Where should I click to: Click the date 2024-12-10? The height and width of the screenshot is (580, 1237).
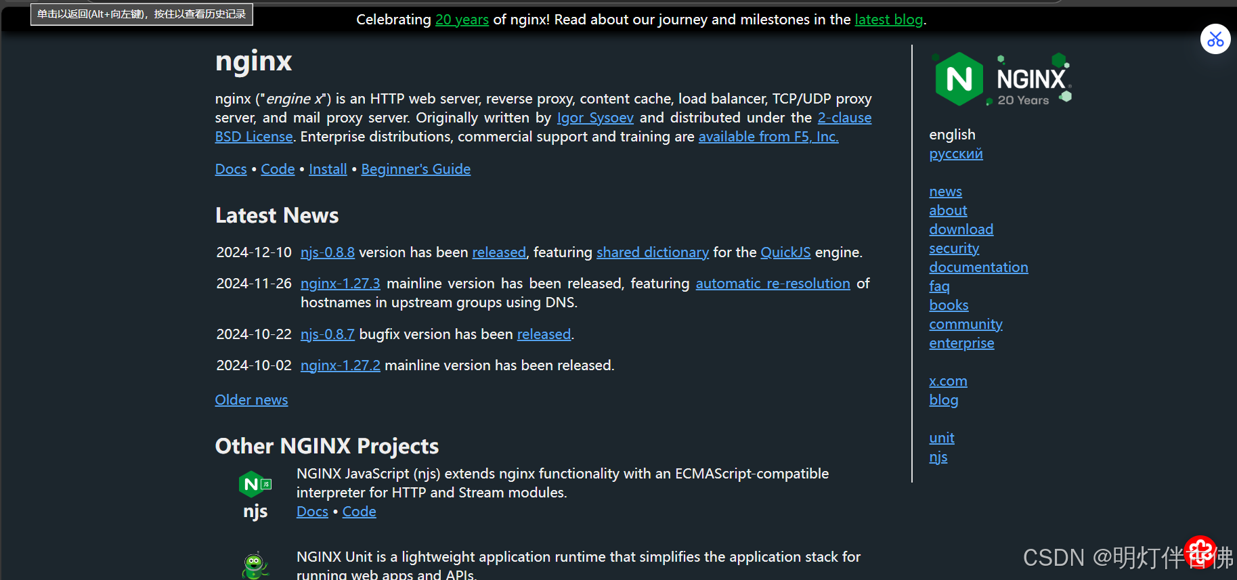point(254,252)
